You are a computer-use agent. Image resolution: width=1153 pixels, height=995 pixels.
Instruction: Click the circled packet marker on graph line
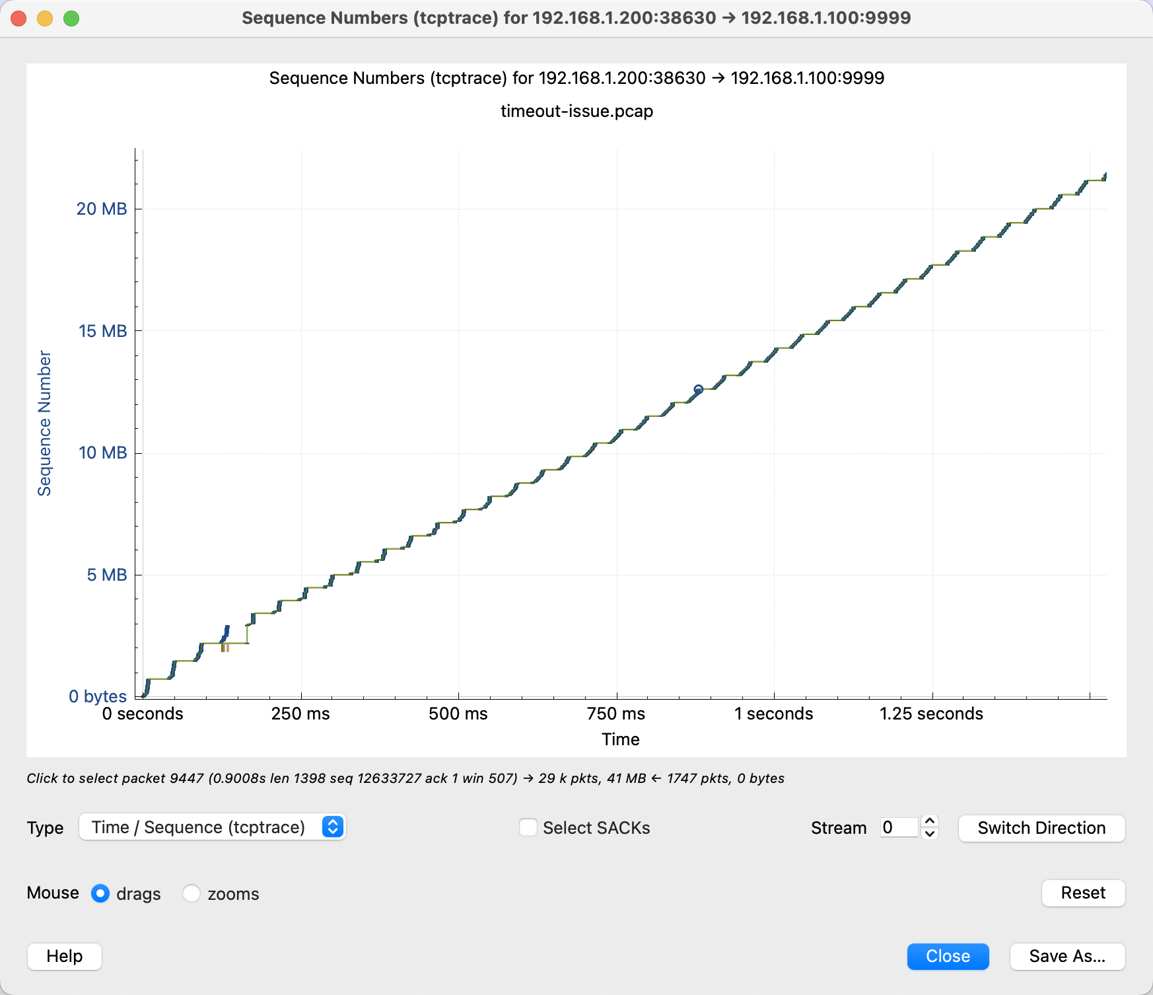click(x=698, y=389)
